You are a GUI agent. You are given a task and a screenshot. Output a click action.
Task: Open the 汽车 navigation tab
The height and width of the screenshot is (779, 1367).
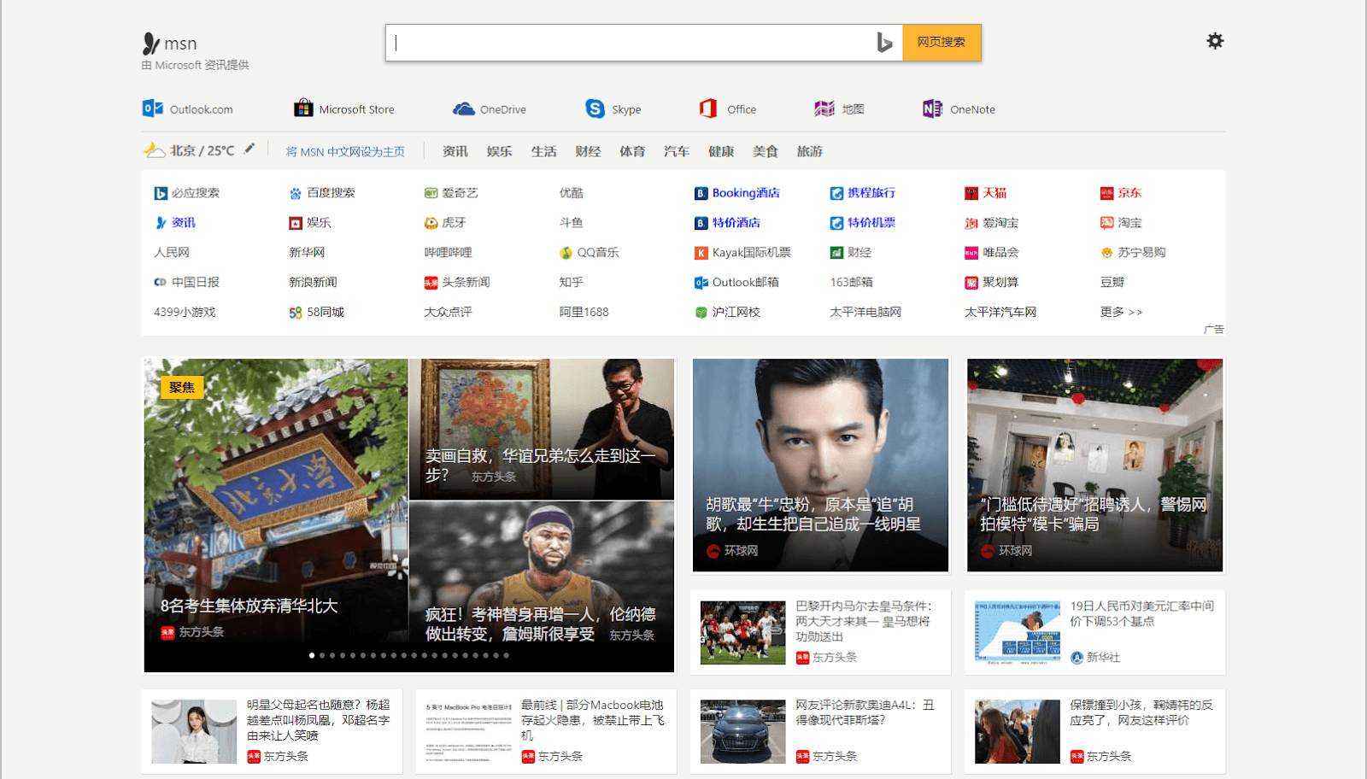point(677,151)
